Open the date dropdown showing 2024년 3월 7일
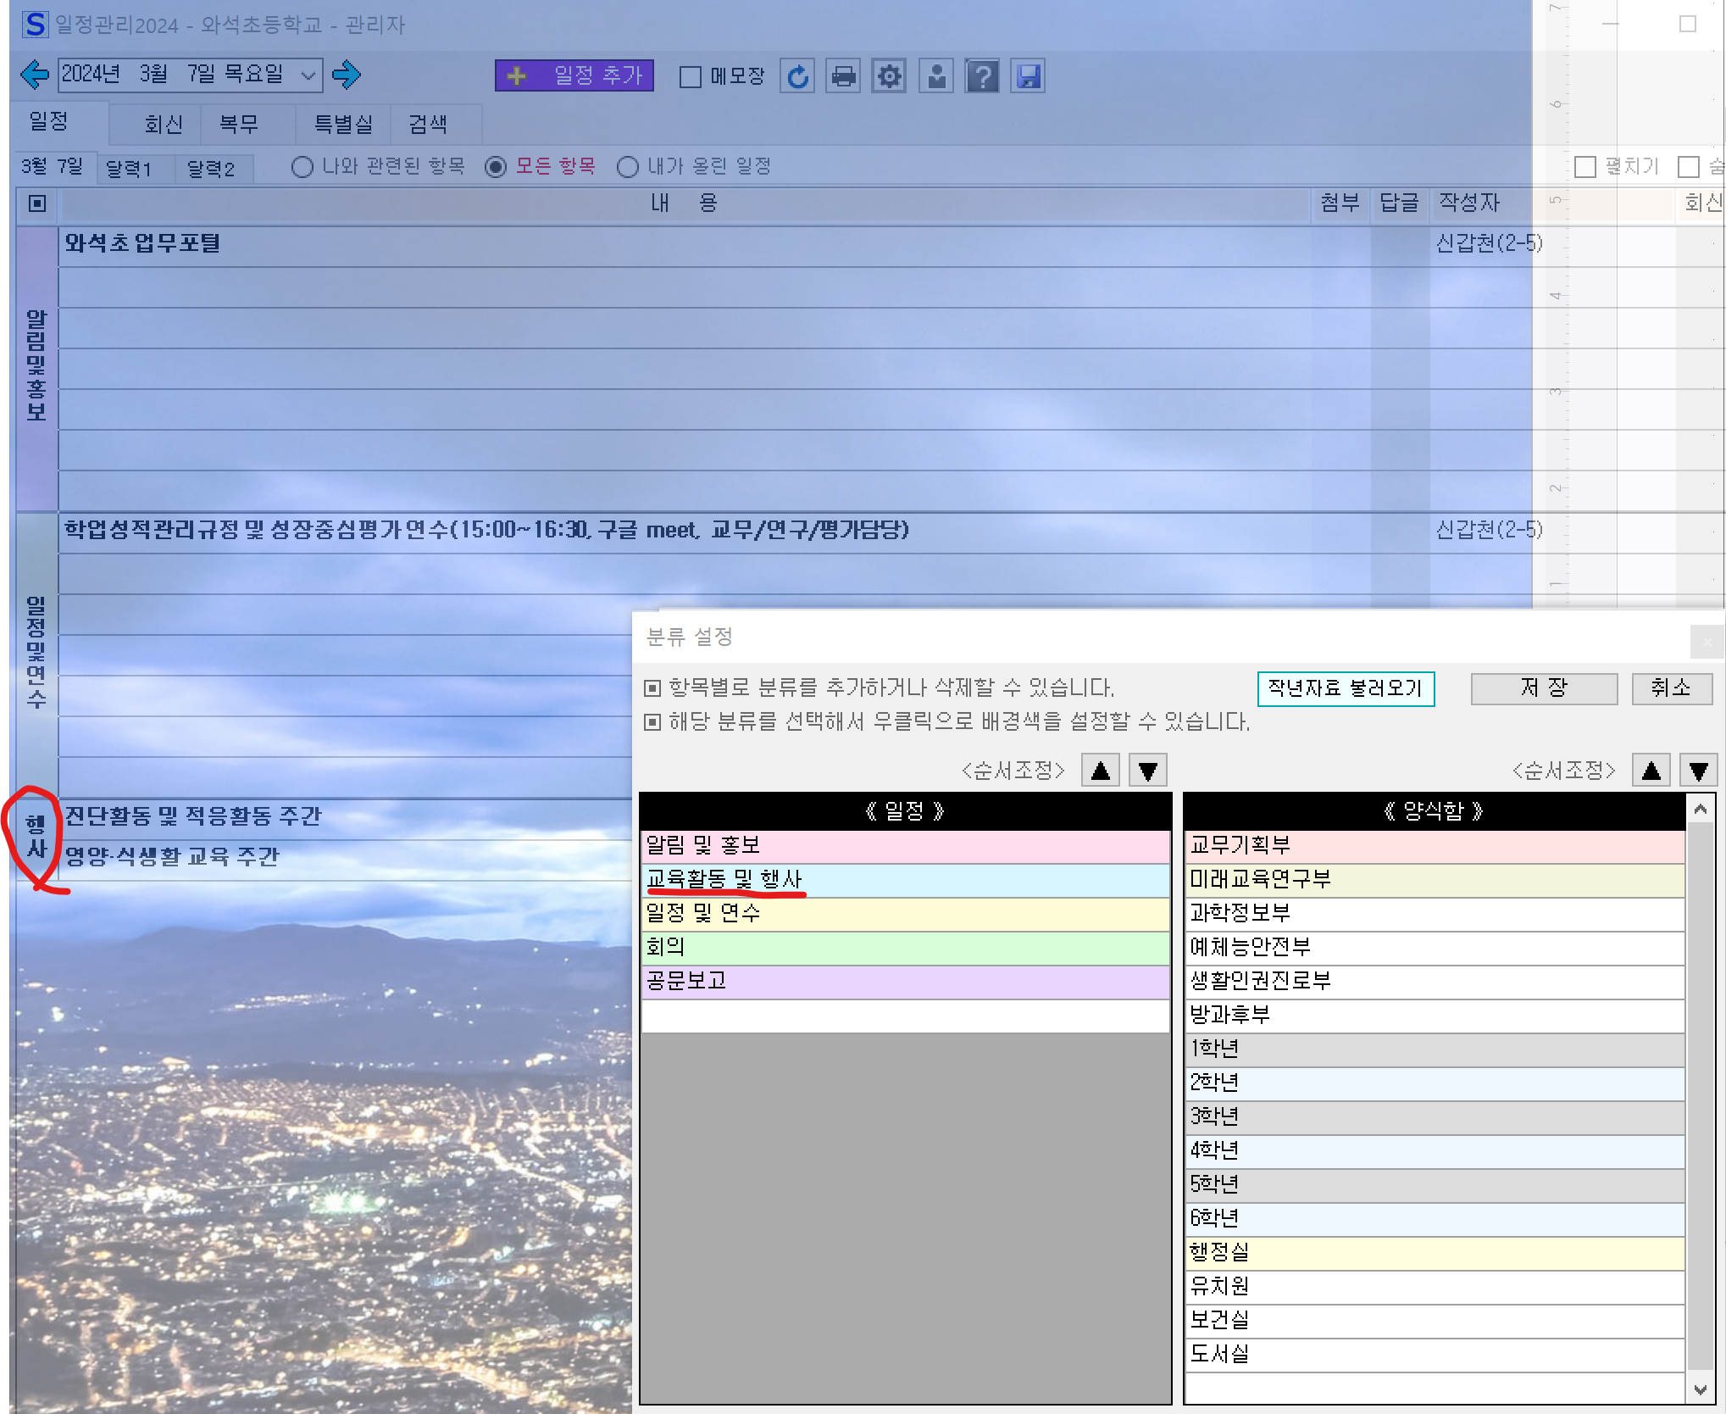1726x1414 pixels. tap(308, 75)
